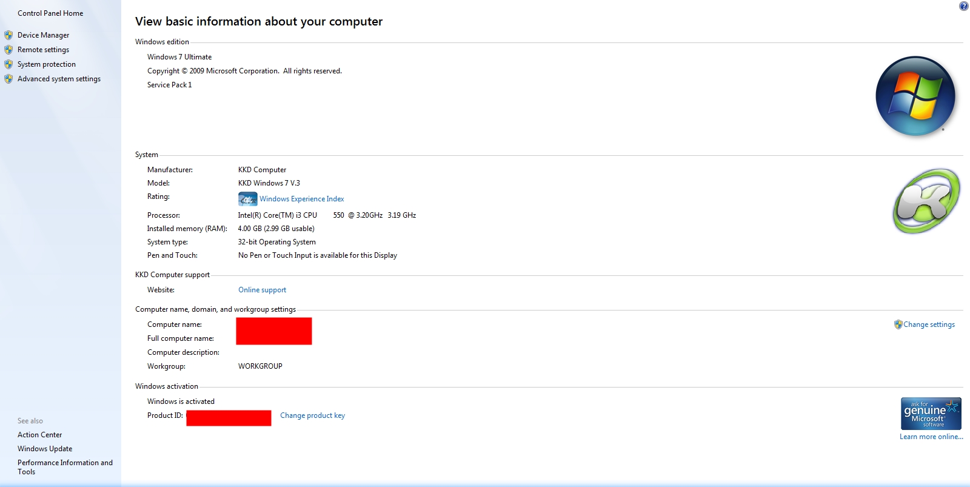Open Advanced system settings link

(59, 79)
